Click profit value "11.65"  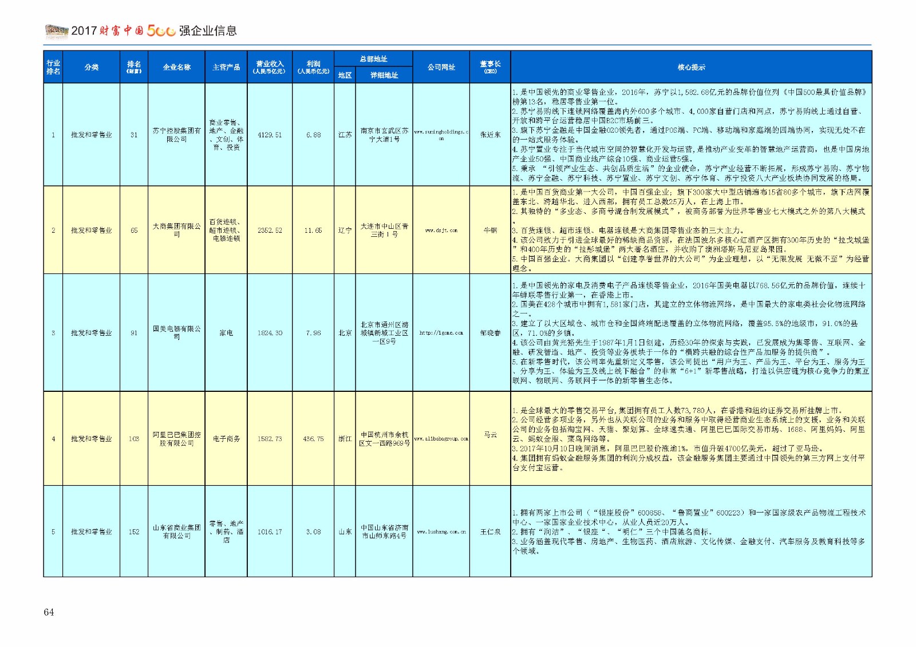[313, 231]
